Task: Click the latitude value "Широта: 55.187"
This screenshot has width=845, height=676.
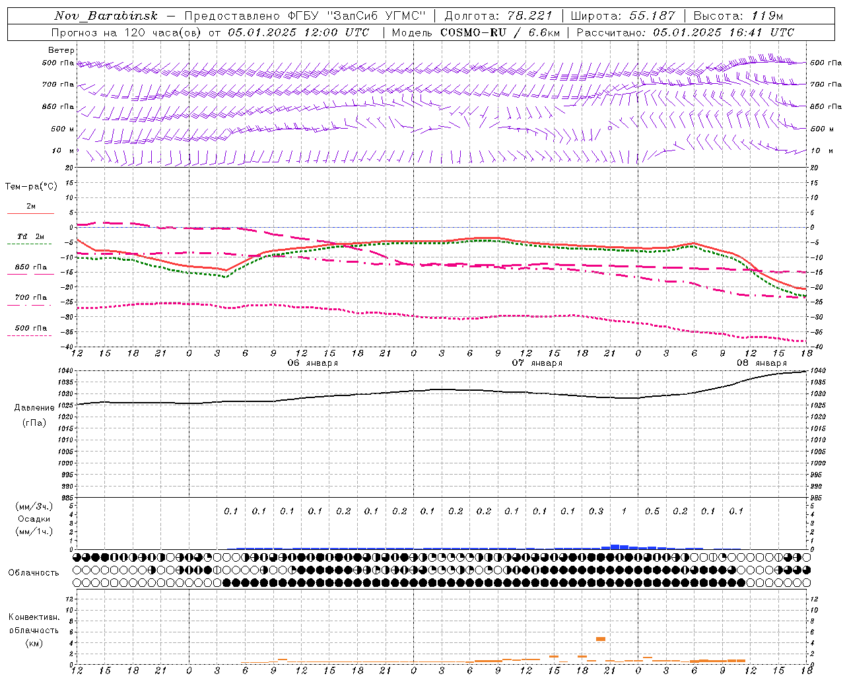Action: point(623,16)
